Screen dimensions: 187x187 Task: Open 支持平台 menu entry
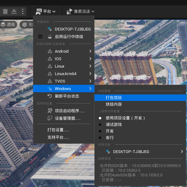(64, 137)
